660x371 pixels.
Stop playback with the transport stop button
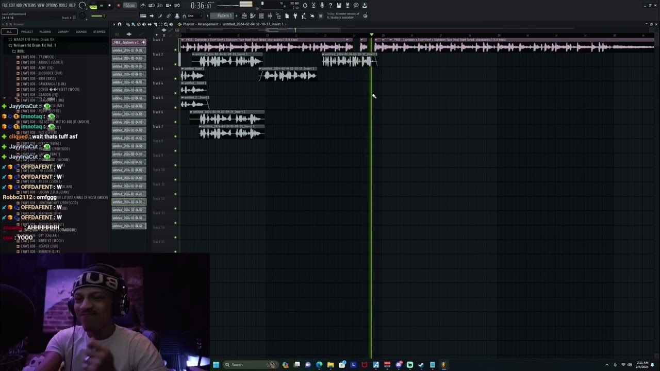[110, 6]
